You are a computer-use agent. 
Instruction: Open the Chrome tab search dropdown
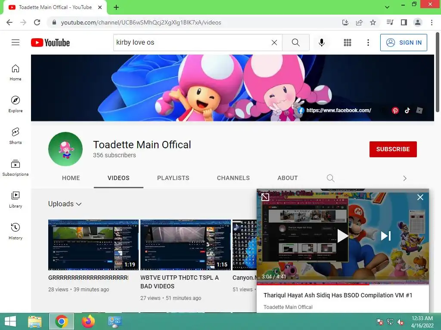point(387,7)
